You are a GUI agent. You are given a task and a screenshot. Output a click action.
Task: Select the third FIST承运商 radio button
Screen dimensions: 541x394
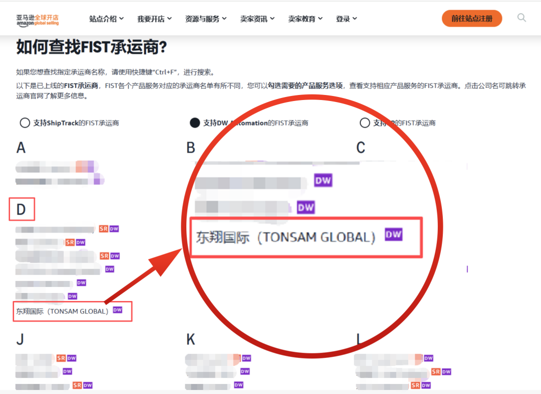(x=365, y=123)
